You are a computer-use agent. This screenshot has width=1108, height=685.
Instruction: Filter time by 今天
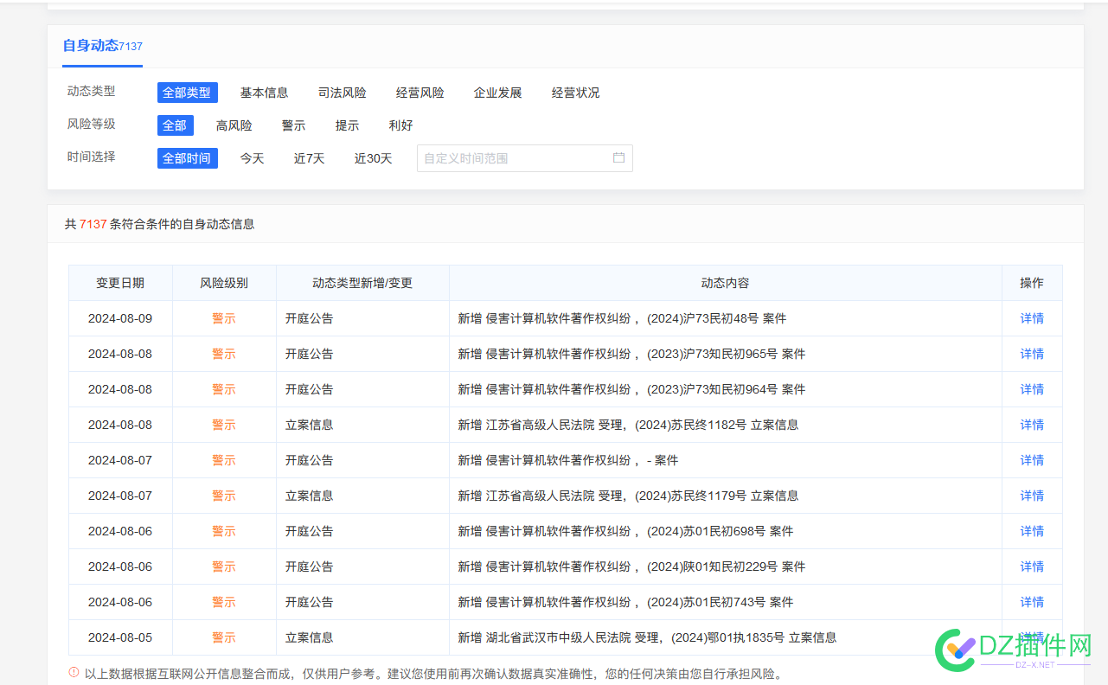pos(252,158)
